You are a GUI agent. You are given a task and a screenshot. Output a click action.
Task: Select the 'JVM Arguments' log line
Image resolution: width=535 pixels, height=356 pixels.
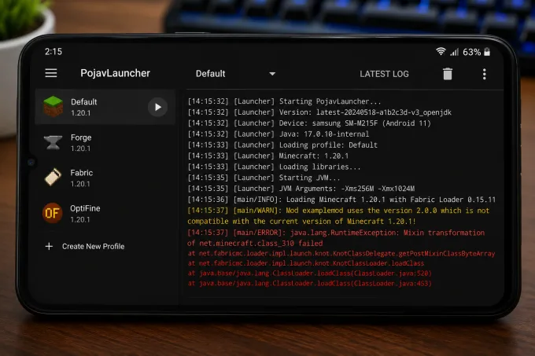(301, 189)
